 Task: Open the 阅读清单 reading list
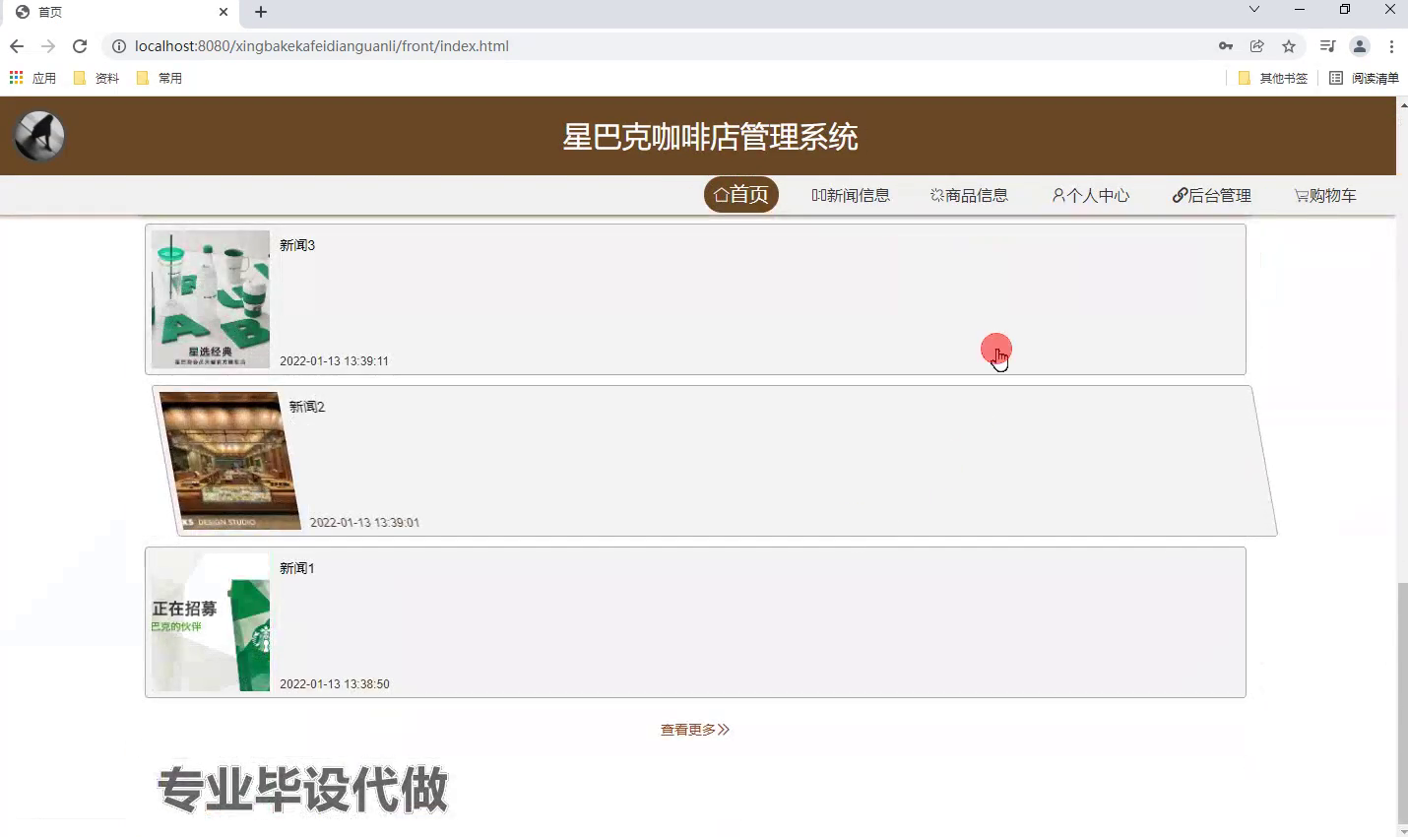point(1364,78)
